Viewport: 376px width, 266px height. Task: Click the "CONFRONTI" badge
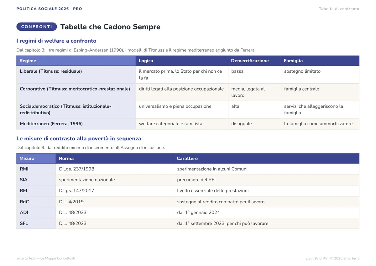click(37, 27)
